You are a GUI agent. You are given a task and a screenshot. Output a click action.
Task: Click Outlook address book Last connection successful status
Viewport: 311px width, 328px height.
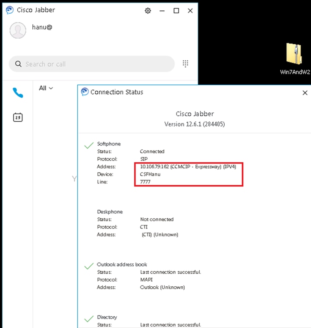(170, 272)
